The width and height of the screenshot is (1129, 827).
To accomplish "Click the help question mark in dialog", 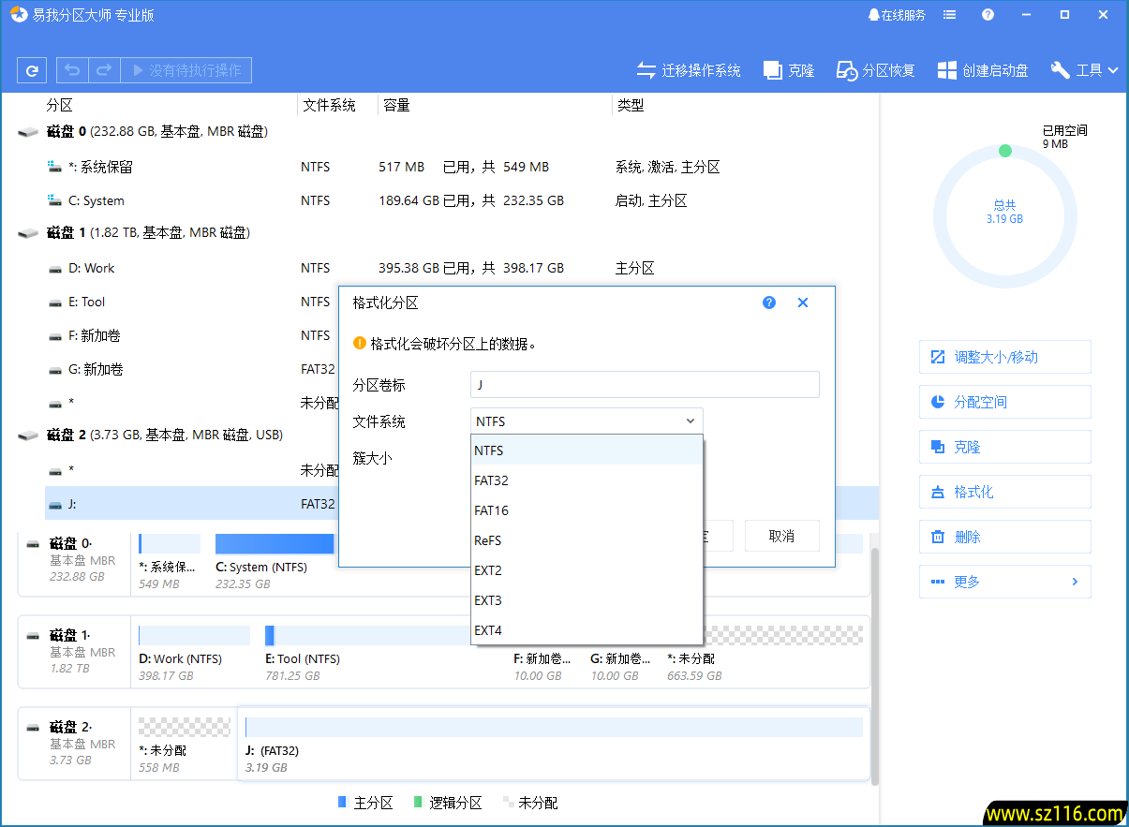I will (768, 302).
